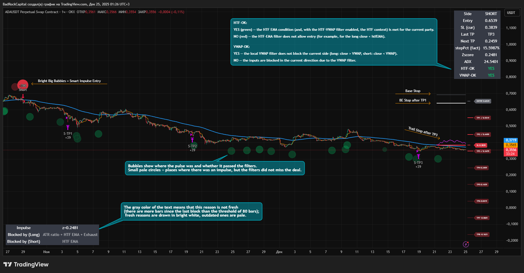
Task: Click the Impulse z=0.2481 cell
Action: 70,228
